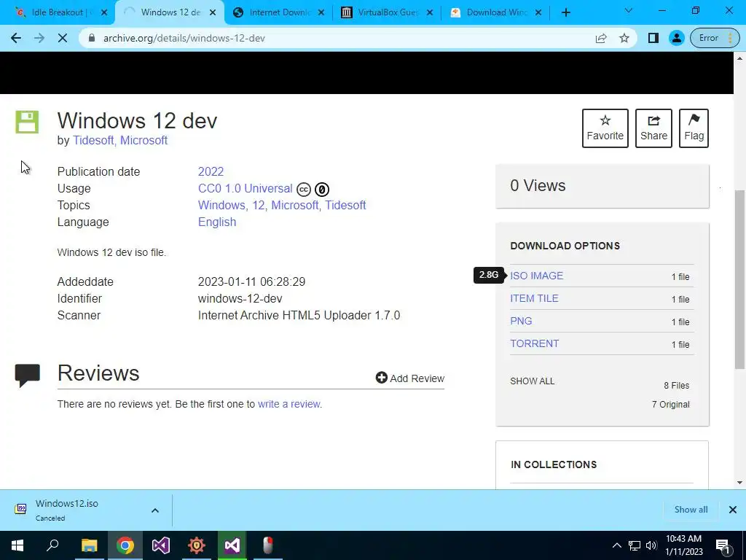
Task: Click the volume speaker tray icon
Action: point(651,545)
